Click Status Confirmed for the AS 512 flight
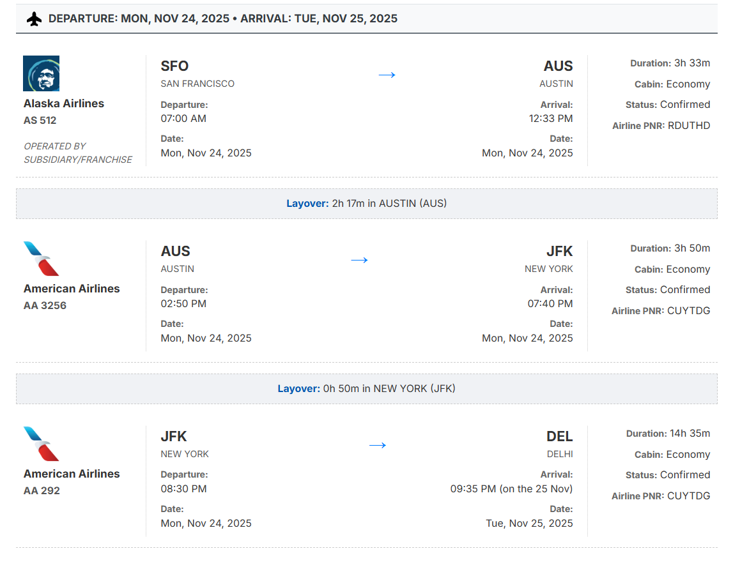 668,105
